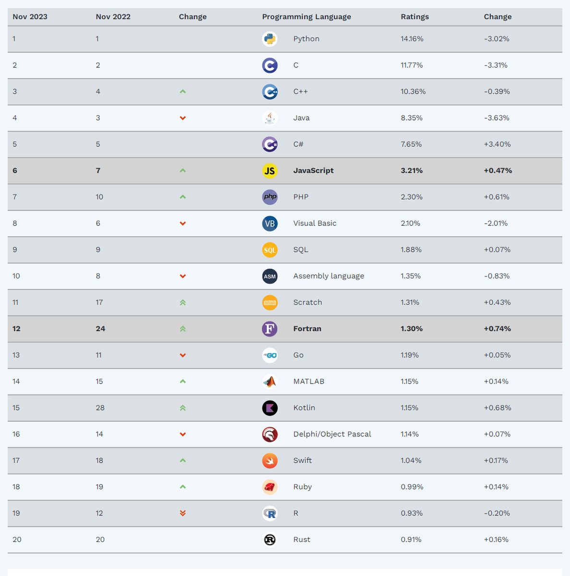Screen dimensions: 570x576
Task: Click the Assembly language name text
Action: point(328,276)
